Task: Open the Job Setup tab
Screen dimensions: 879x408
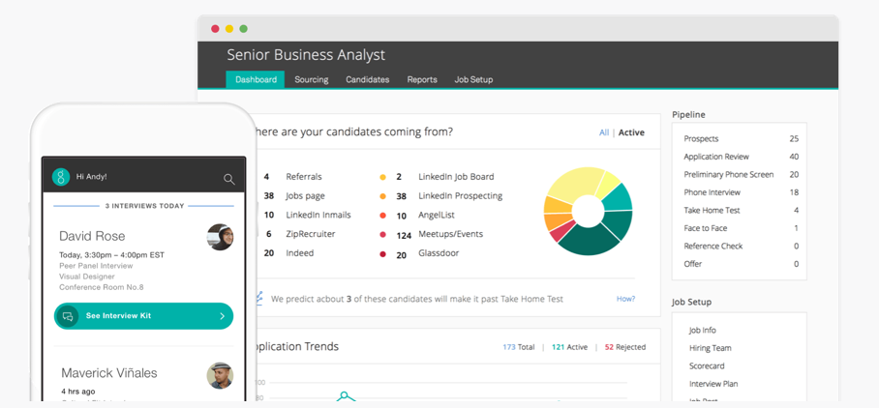Action: (x=473, y=79)
